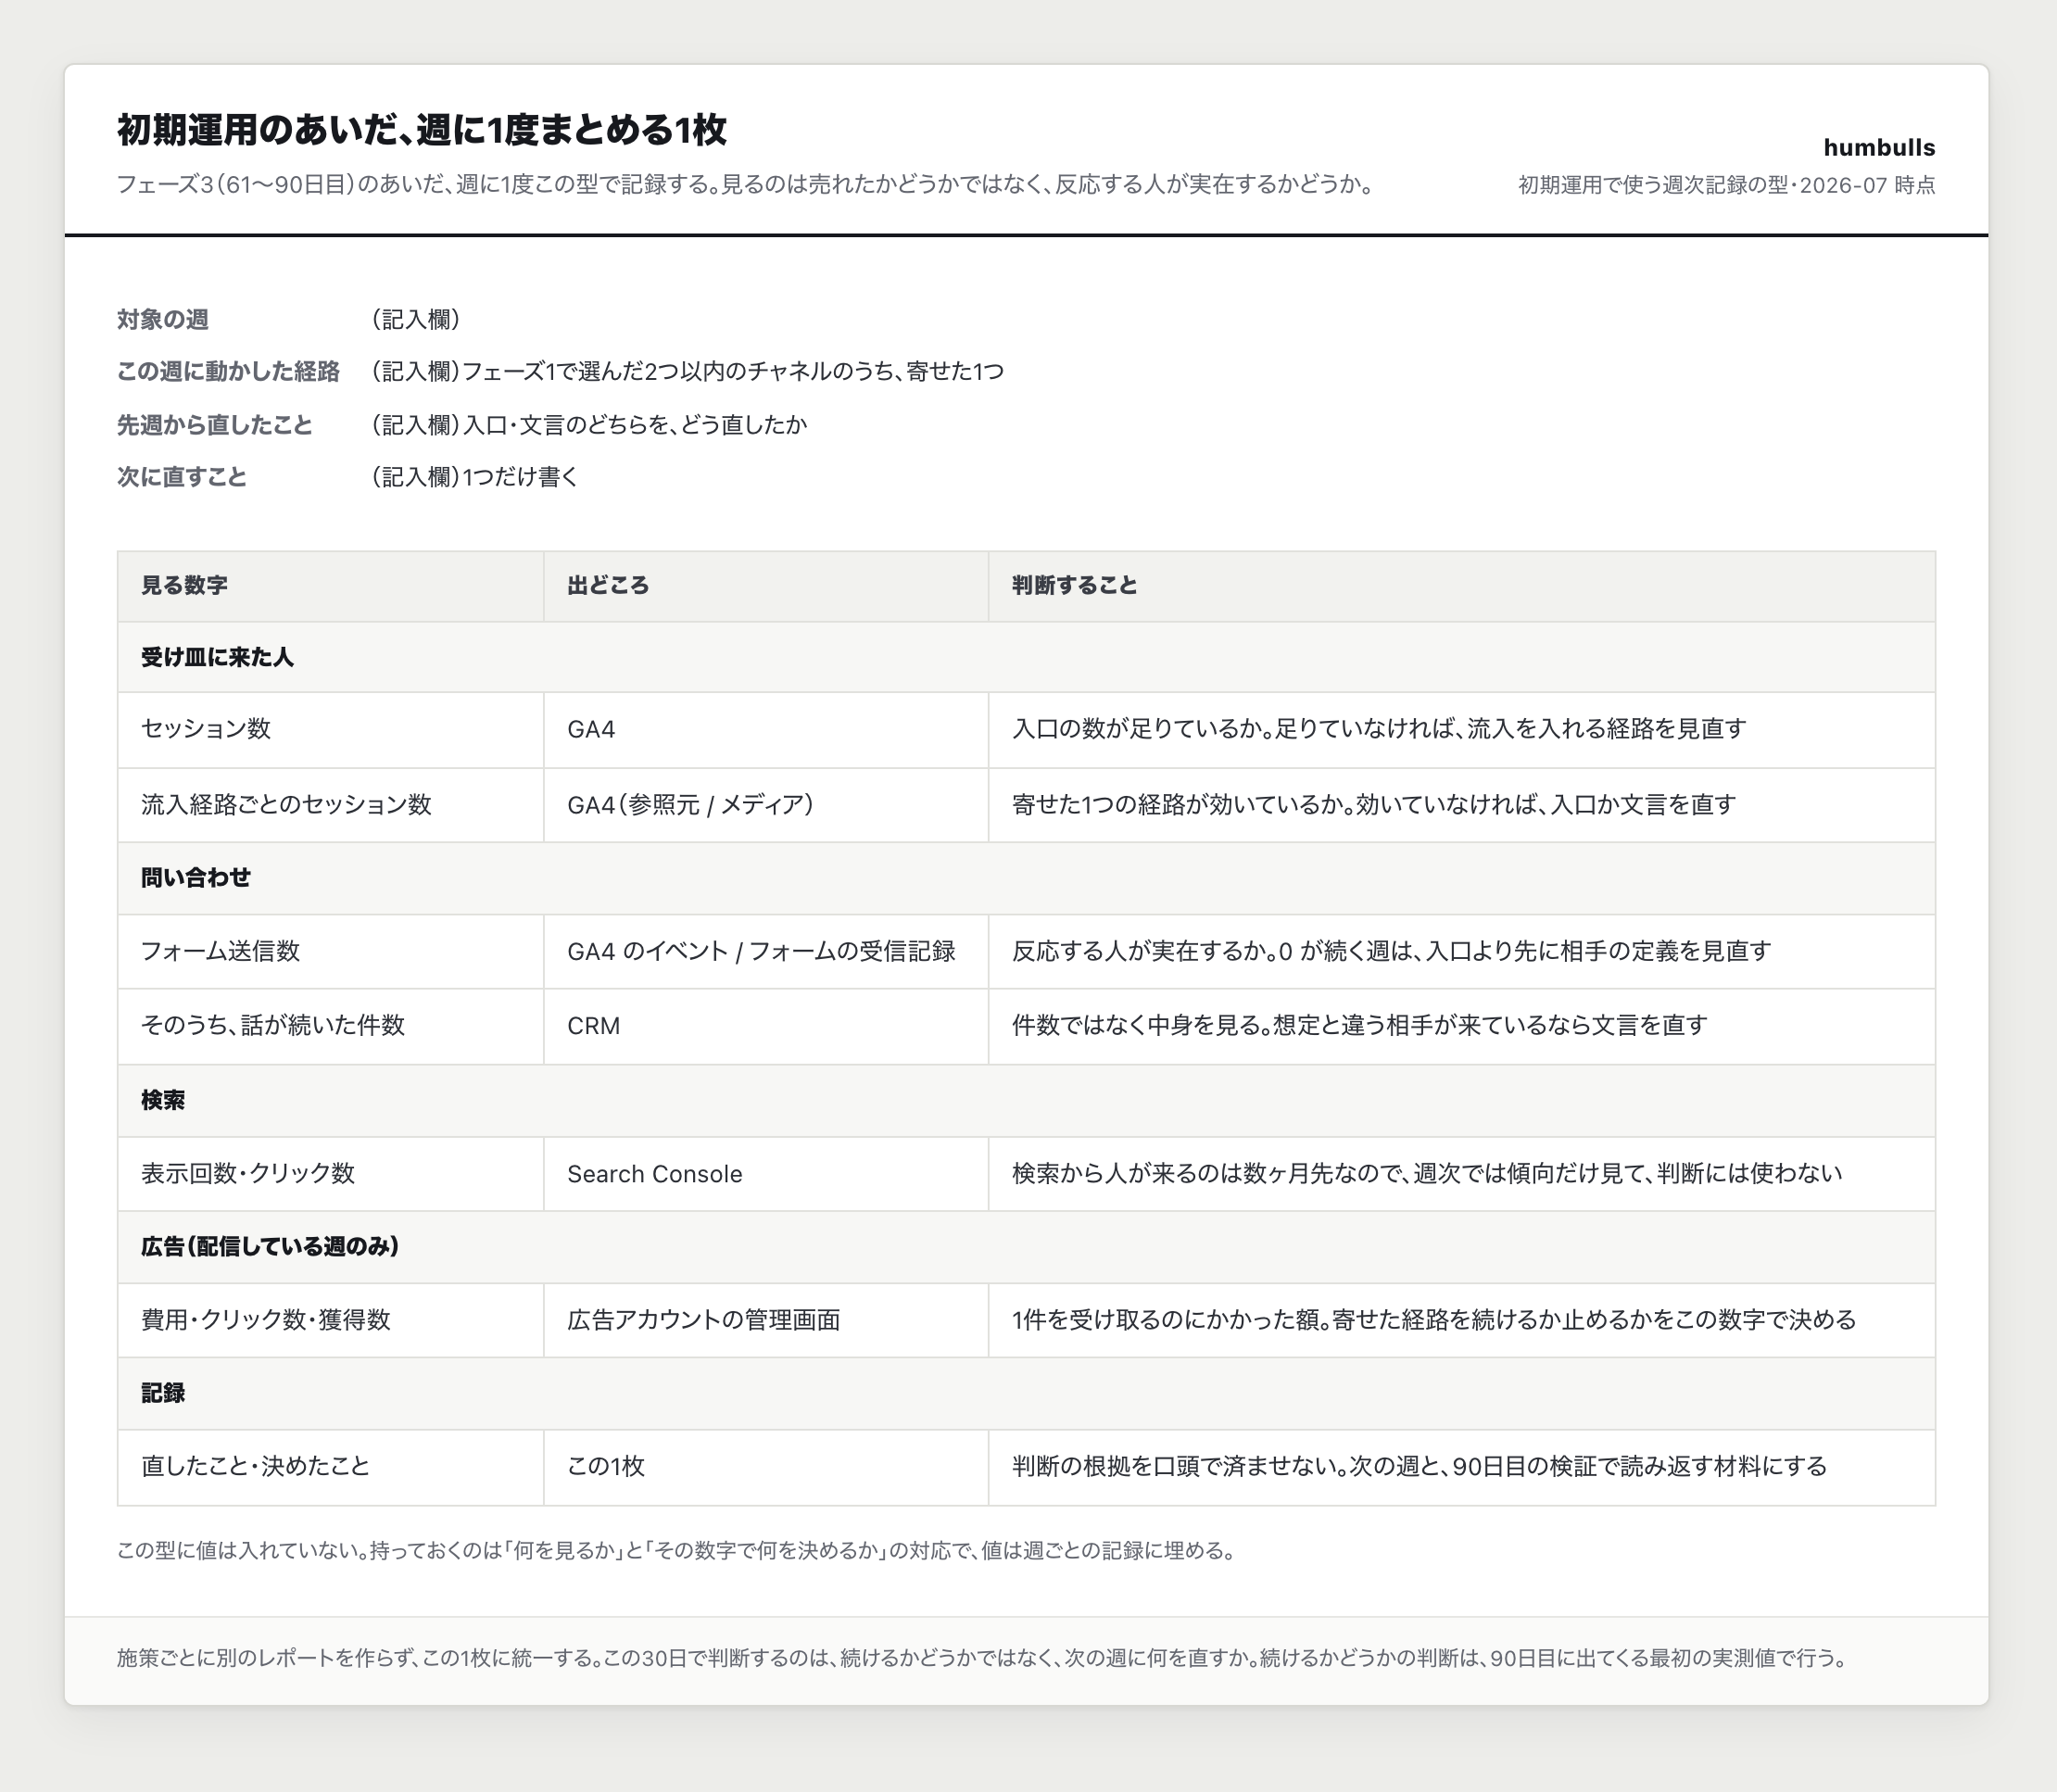Click the 受け皿に来た人 section row
Viewport: 2057px width, 1792px height.
coord(1026,657)
